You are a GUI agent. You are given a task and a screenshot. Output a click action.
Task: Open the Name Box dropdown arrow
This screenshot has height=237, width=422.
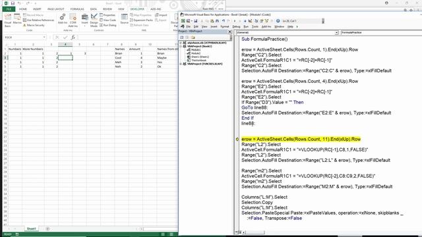[44, 38]
